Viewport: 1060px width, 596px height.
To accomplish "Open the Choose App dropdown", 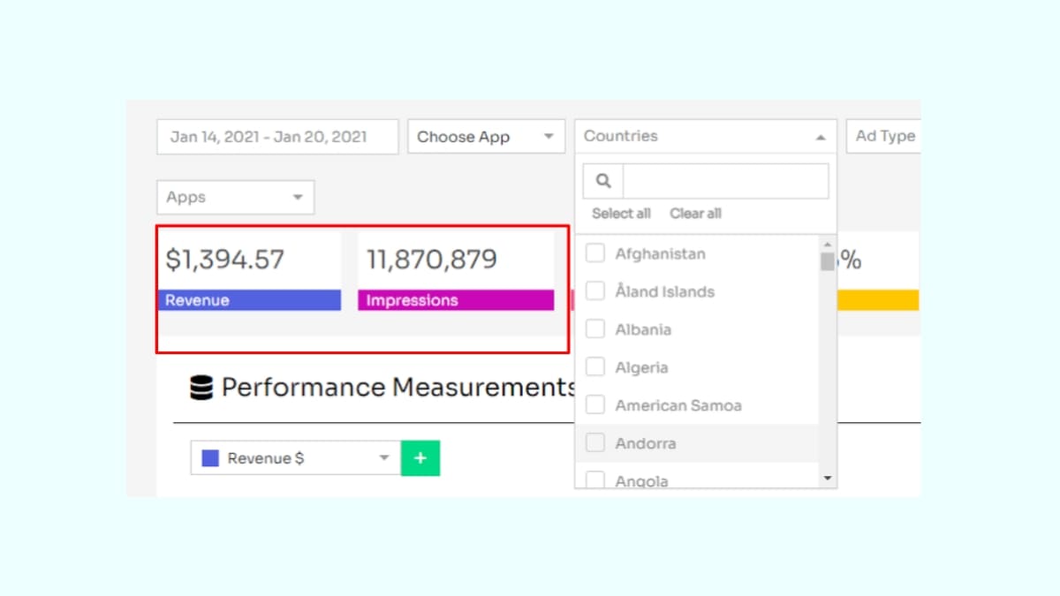I will pos(486,137).
